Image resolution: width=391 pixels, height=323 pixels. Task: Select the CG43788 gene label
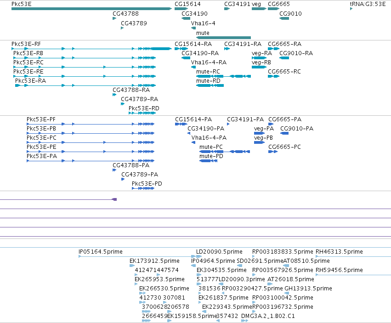tap(126, 14)
